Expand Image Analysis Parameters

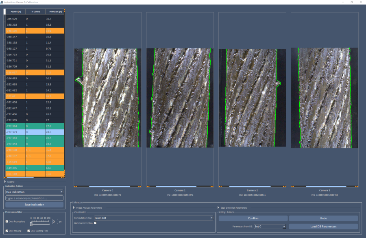coord(74,207)
